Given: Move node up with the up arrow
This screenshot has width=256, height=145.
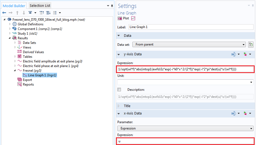Looking at the screenshot, I should (x=17, y=13).
